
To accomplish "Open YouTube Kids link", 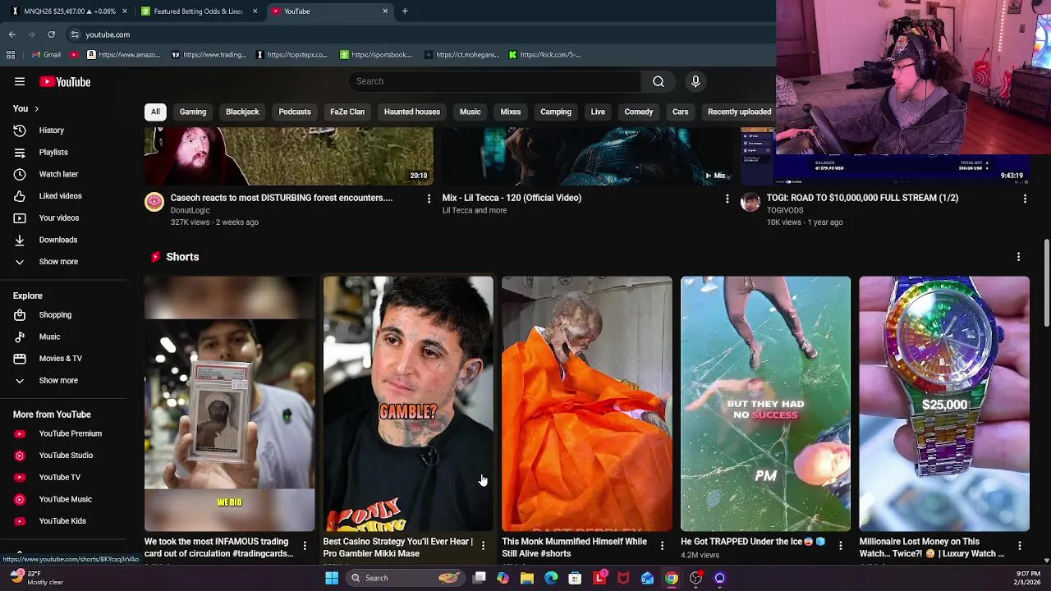I will pos(64,520).
